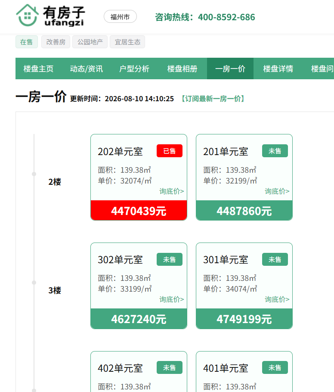The image size is (334, 392).
Task: Click the 4487860元 price bar
Action: click(244, 210)
